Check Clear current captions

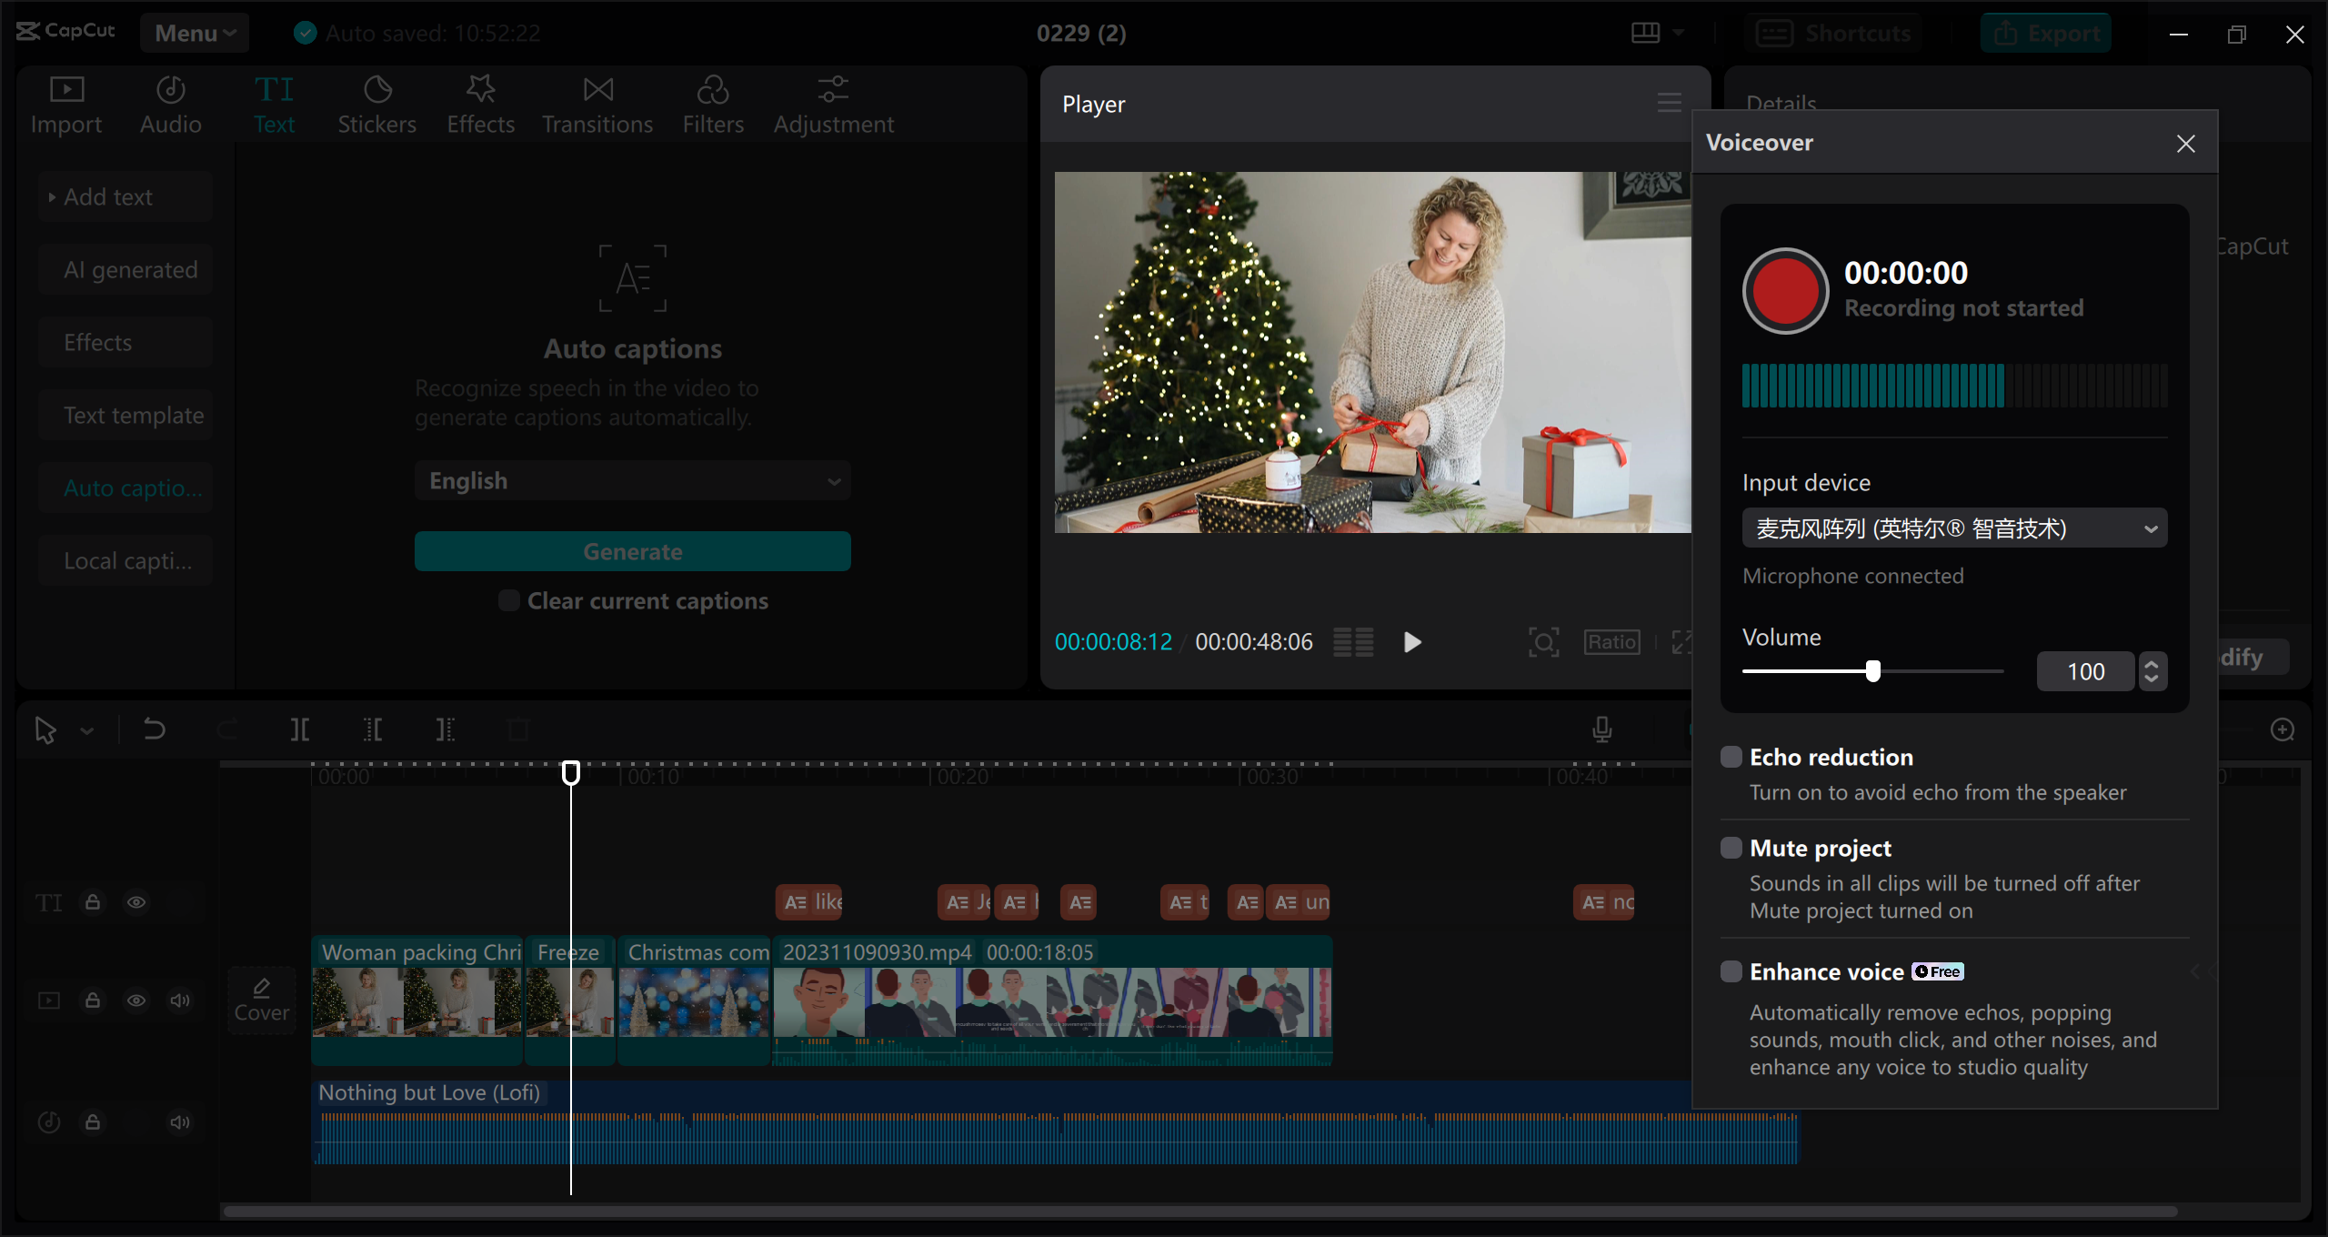coord(507,600)
